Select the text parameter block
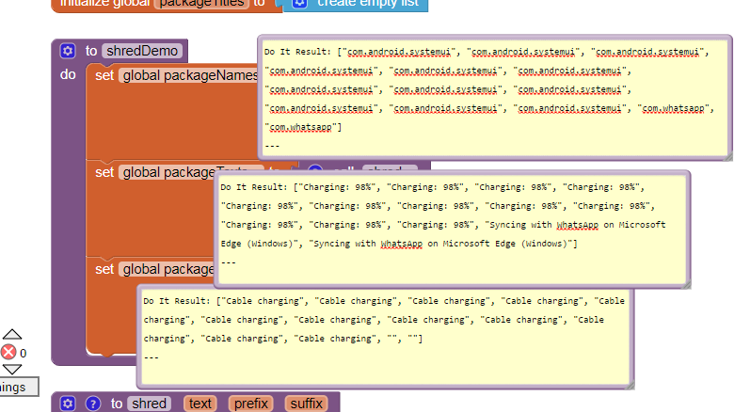This screenshot has width=750, height=412. 200,404
